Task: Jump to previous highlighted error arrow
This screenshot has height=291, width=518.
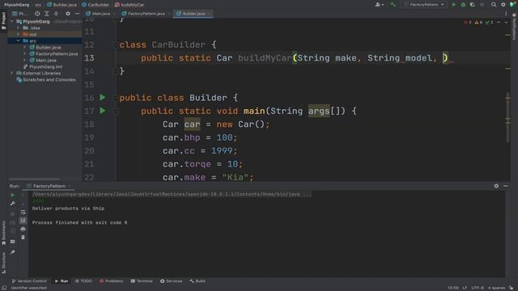Action: coord(499,23)
